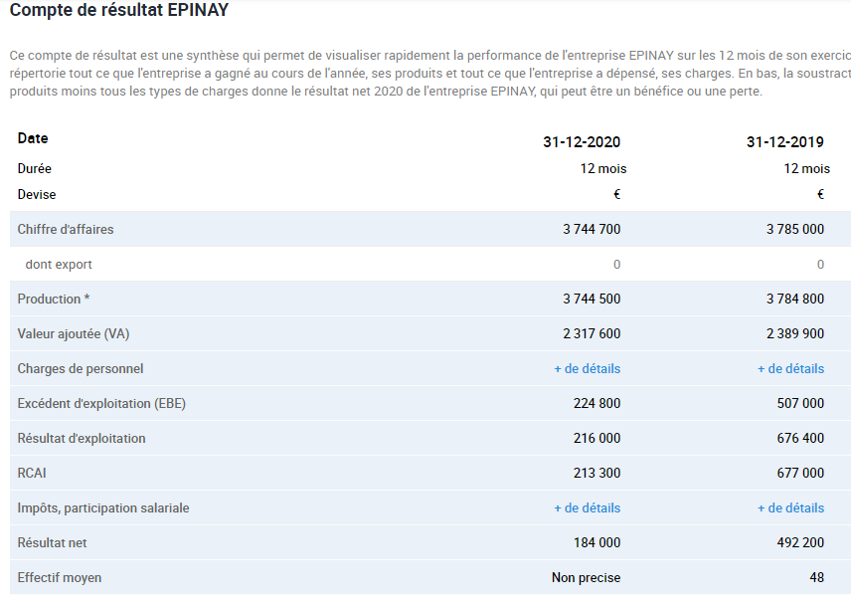Expand 2019 Impôts participation salariale details
Screen dimensions: 851x605
tap(790, 507)
